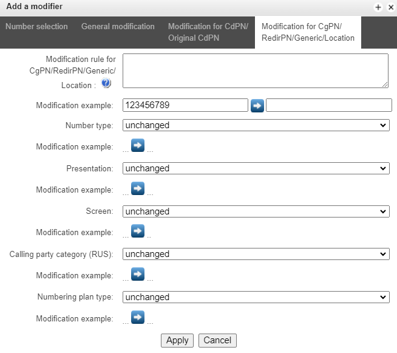Open the Presentation dropdown
This screenshot has width=397, height=353.
[255, 168]
